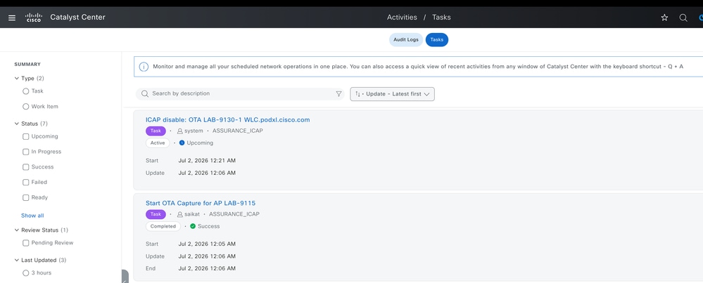Screen dimensions: 703x283
Task: Collapse the summary sidebar handle
Action: click(x=125, y=277)
